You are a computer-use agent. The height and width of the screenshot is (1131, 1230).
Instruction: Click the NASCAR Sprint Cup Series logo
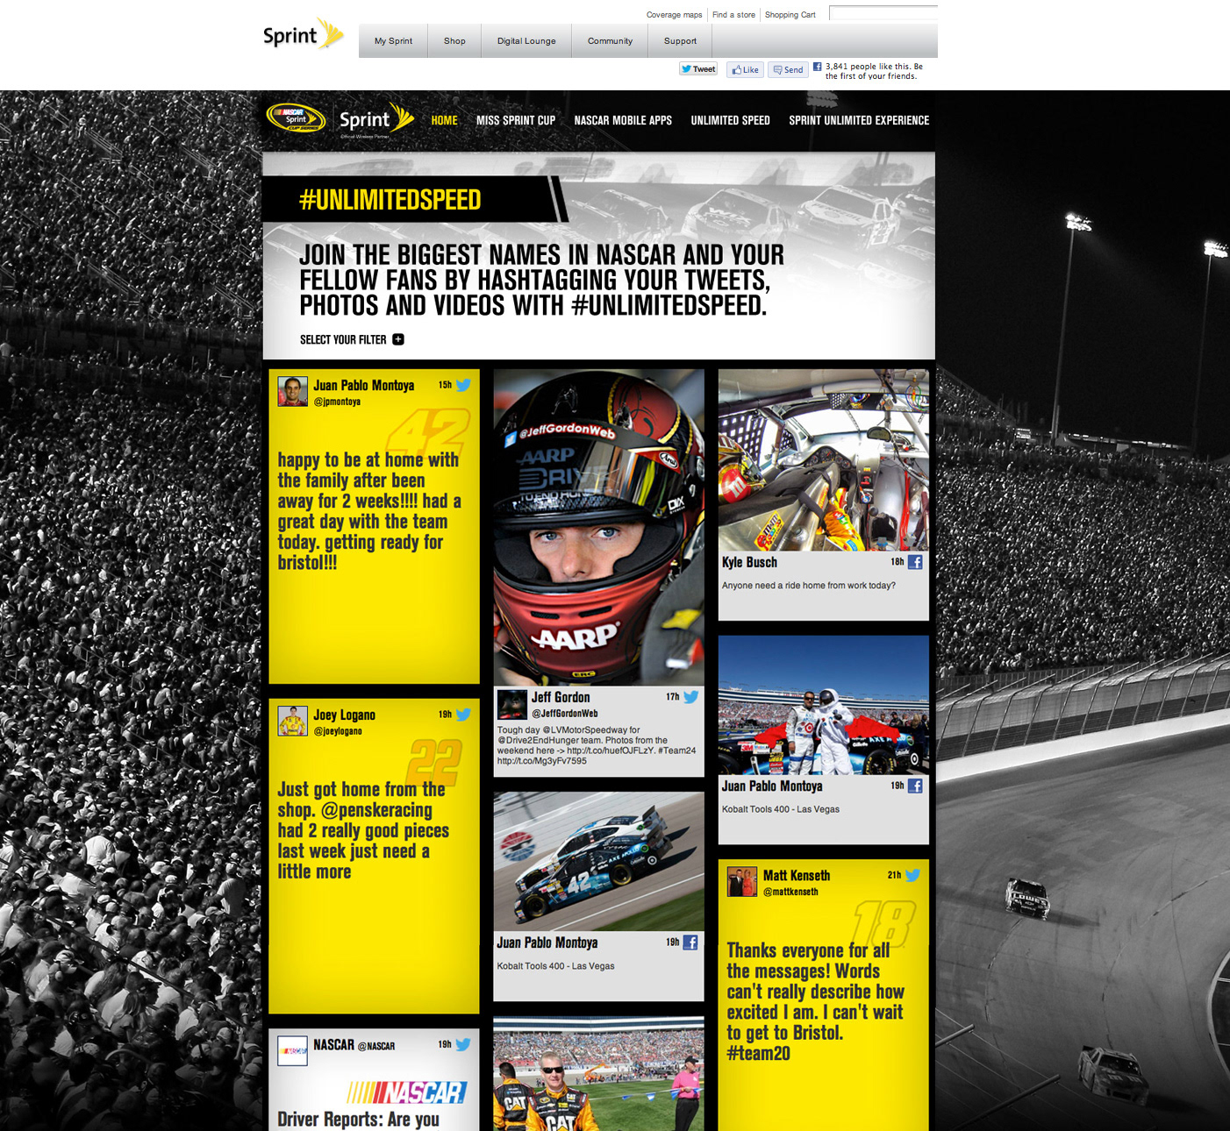click(x=297, y=118)
